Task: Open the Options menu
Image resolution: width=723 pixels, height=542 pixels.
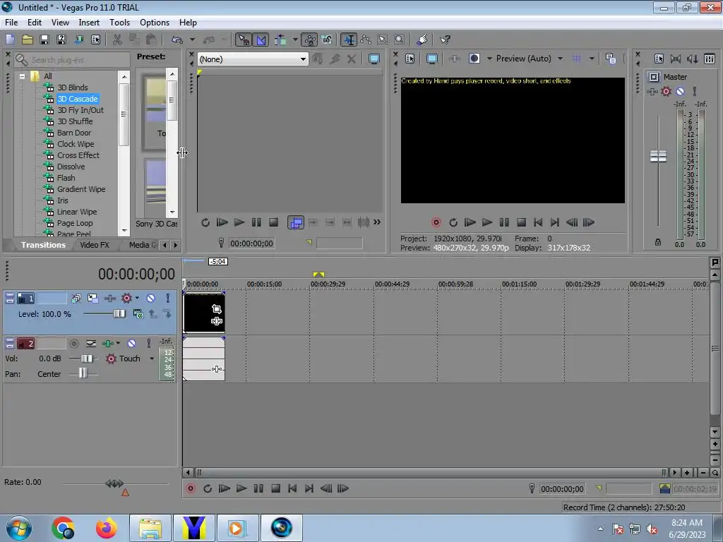Action: coord(155,22)
